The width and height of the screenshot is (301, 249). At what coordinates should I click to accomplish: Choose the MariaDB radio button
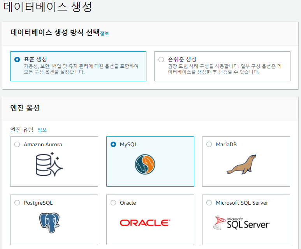[x=209, y=144]
